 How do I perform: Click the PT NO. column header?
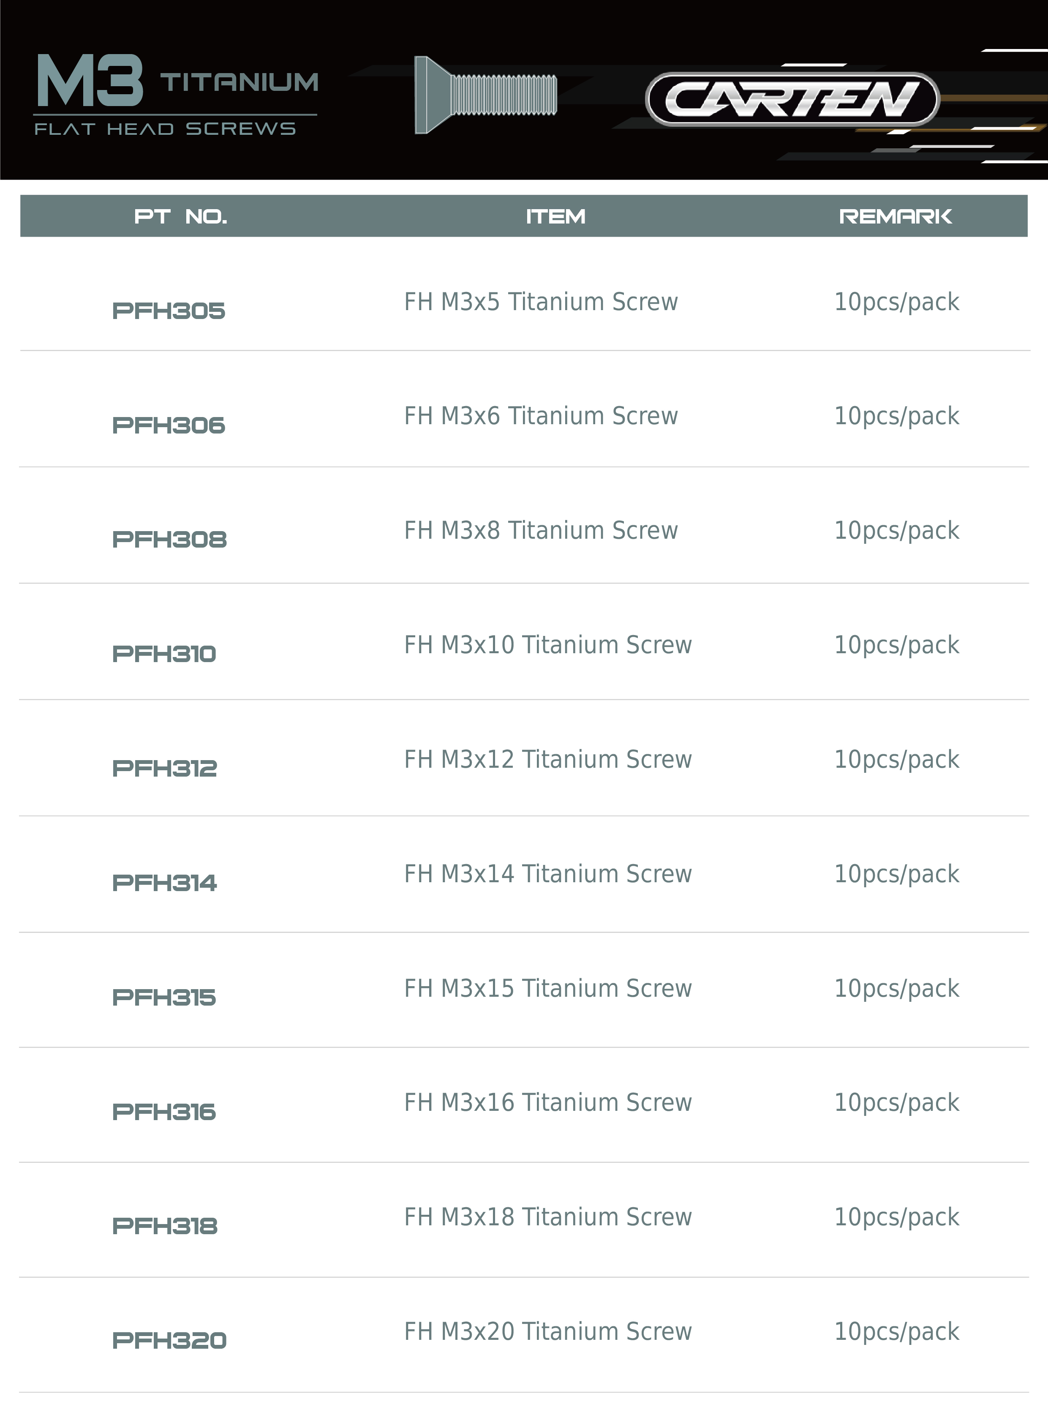tap(181, 216)
